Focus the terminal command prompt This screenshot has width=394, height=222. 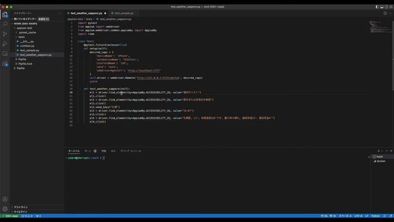(103, 158)
